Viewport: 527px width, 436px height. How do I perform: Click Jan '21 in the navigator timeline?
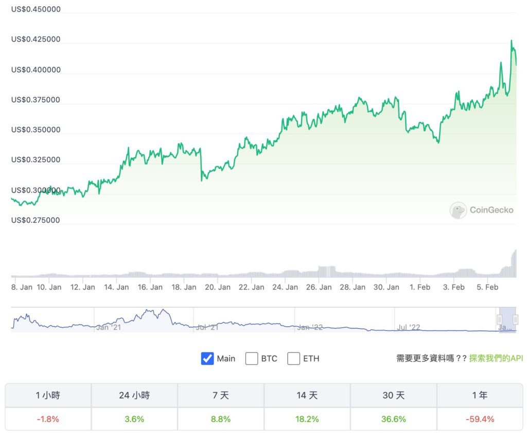(108, 327)
